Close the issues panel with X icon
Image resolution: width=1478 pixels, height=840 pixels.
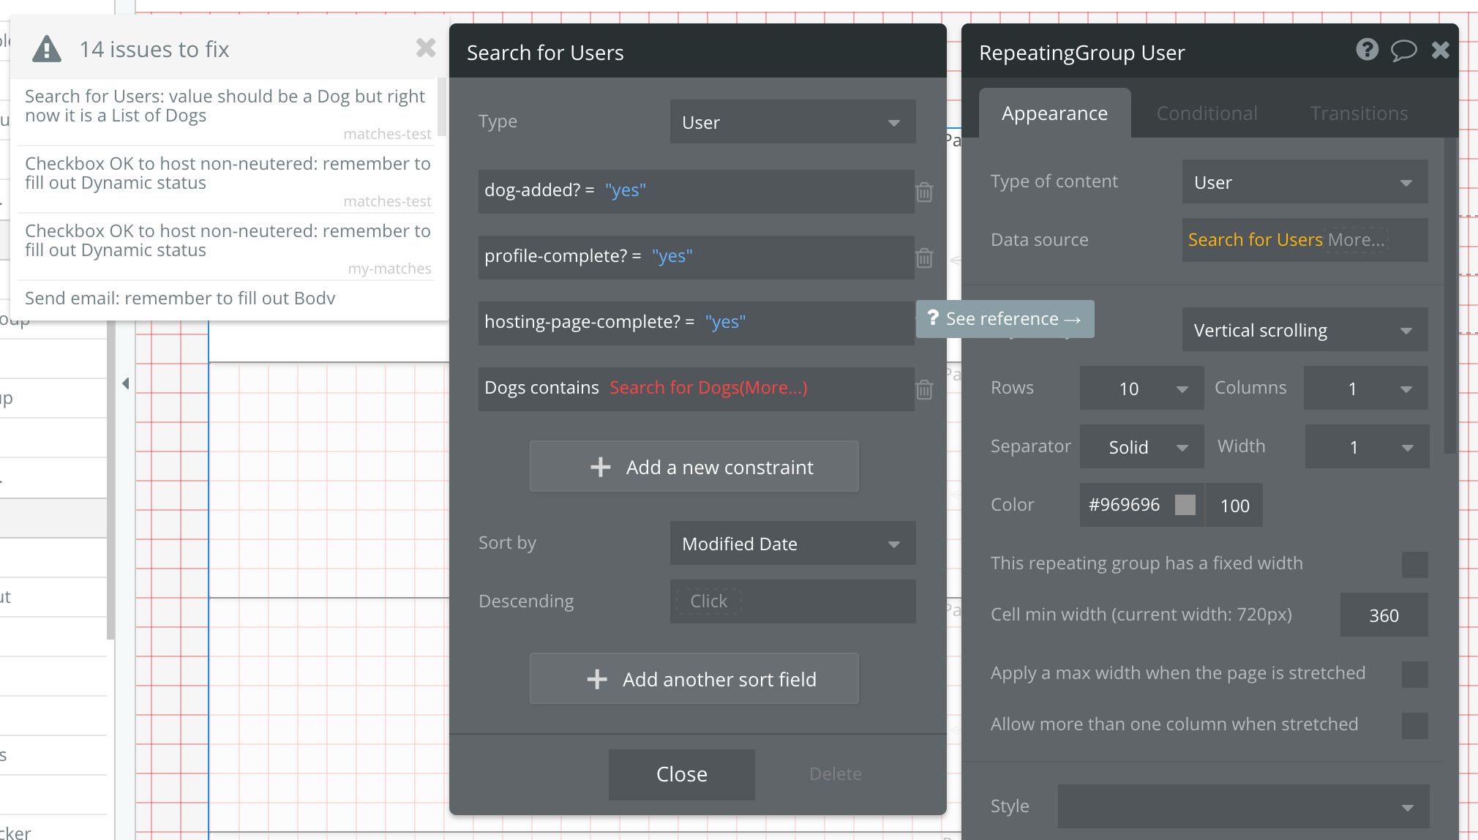(425, 48)
